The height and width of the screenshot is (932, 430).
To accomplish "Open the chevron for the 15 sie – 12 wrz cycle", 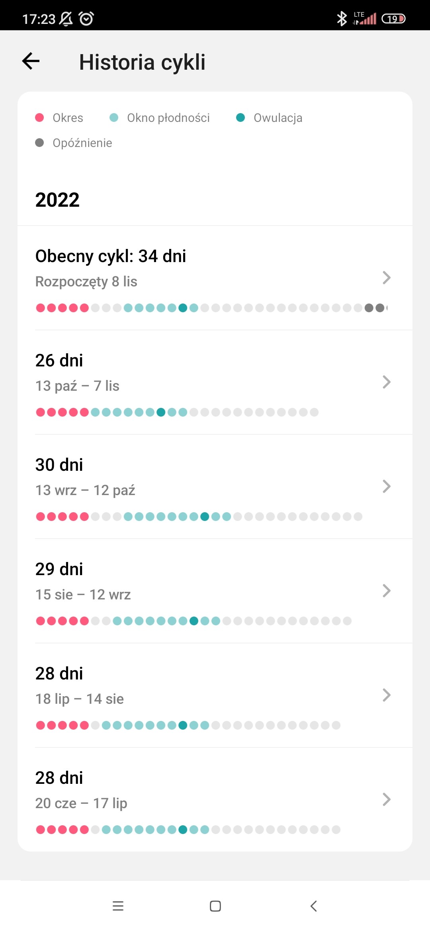I will [x=386, y=591].
